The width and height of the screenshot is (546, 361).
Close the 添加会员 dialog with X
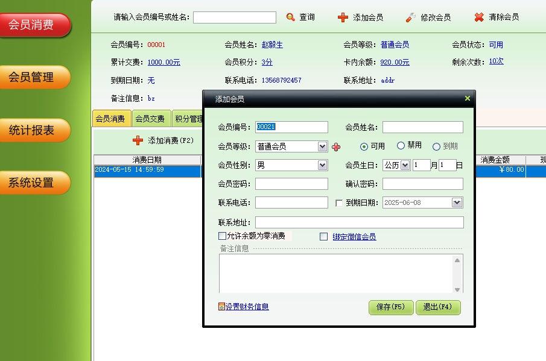click(x=467, y=98)
